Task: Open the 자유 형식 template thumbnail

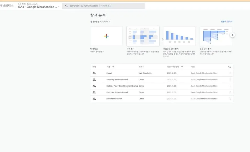Action: click(143, 36)
